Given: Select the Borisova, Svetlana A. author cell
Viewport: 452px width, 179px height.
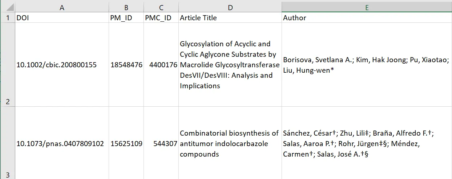Looking at the screenshot, I should (367, 65).
